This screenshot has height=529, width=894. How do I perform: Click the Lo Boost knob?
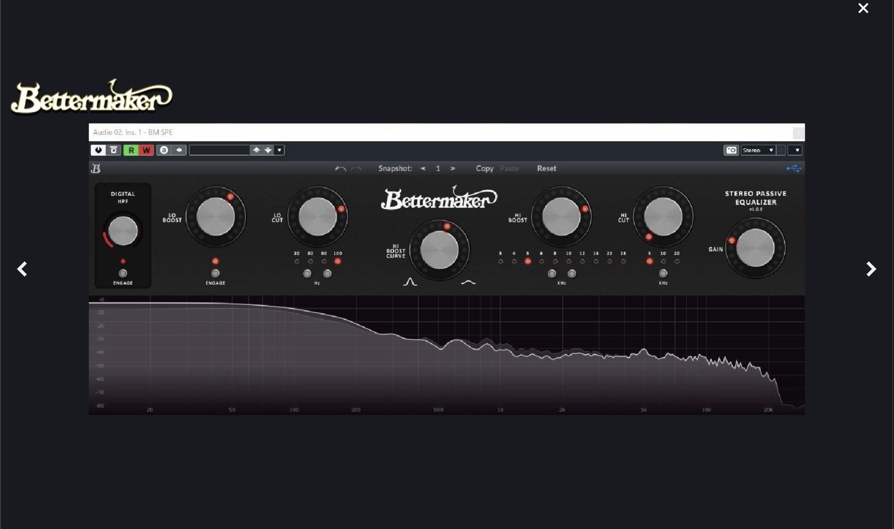coord(215,217)
